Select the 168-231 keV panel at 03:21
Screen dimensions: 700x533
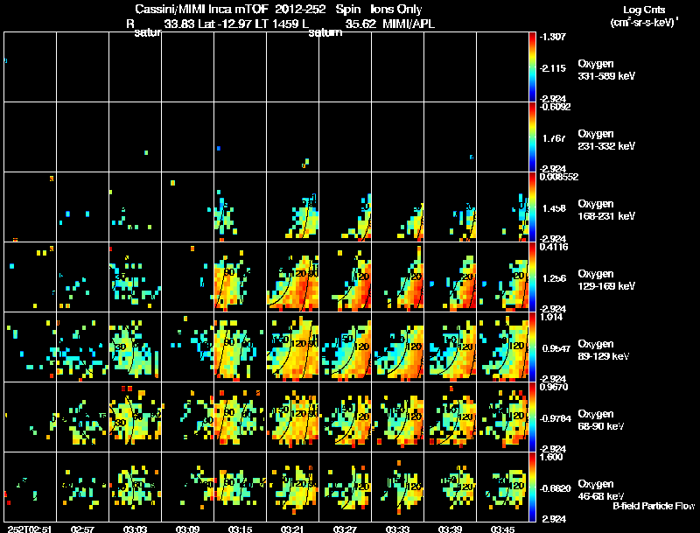pos(292,207)
